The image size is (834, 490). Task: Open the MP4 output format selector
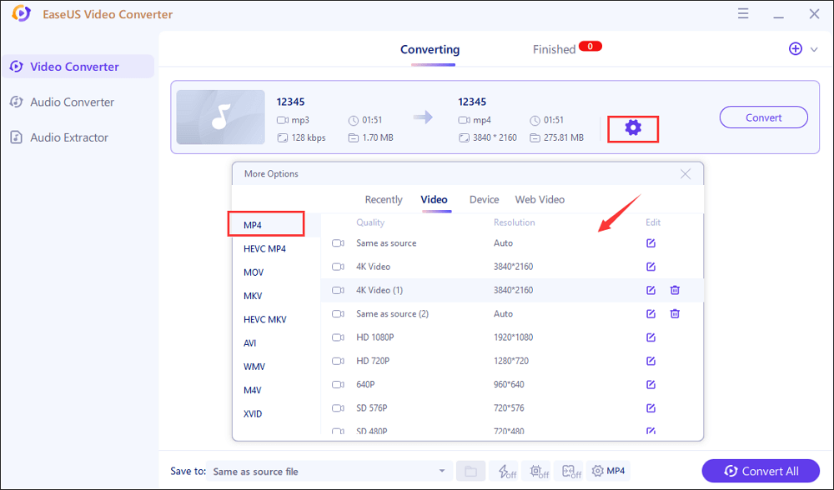[608, 472]
